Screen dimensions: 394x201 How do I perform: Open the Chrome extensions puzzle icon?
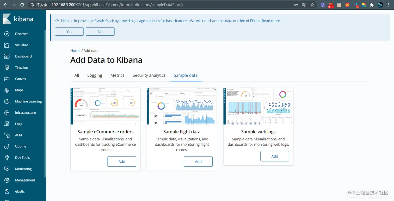click(x=372, y=5)
